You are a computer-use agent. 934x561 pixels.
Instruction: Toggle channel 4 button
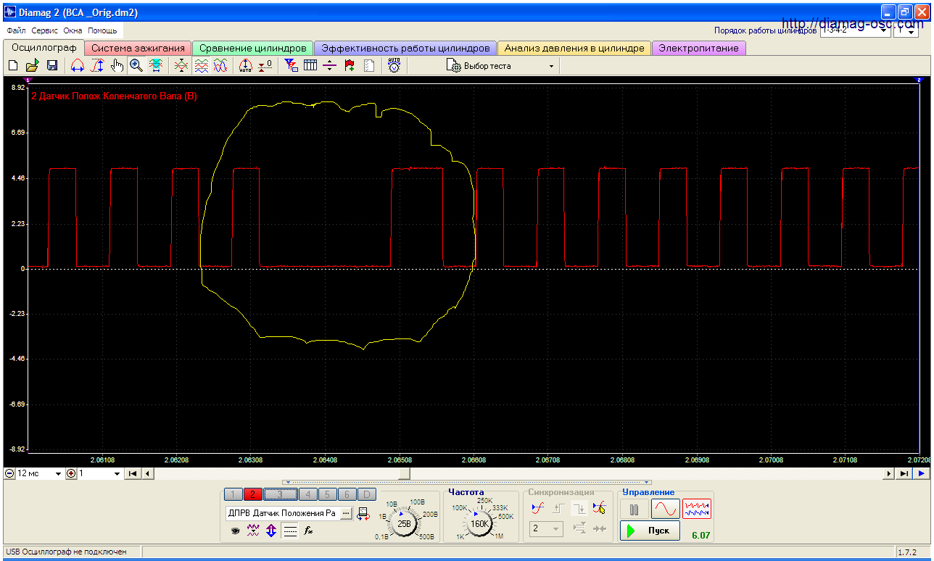point(308,495)
